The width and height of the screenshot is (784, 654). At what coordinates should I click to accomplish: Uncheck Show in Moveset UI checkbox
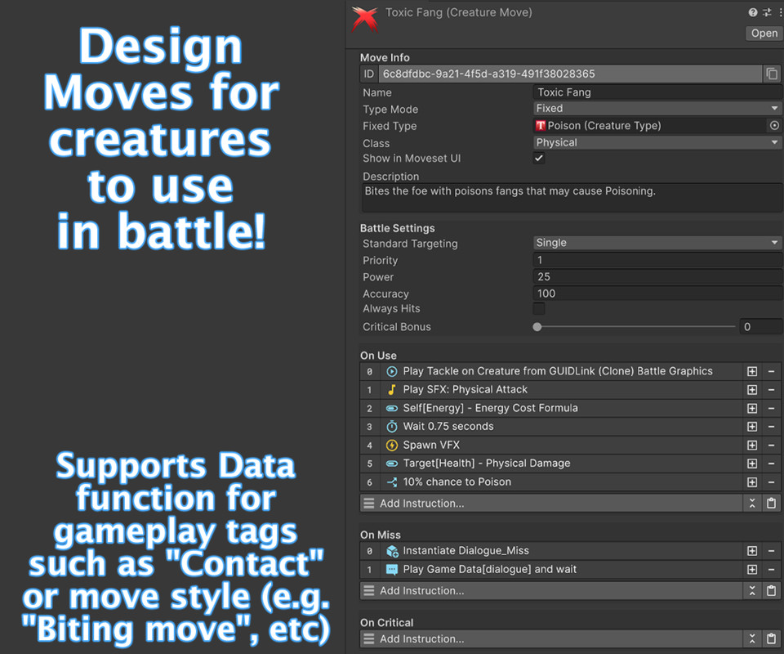coord(538,158)
